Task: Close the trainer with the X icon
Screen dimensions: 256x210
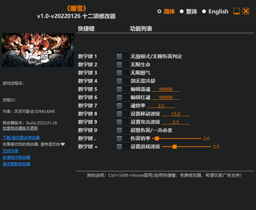Action: tap(246, 11)
